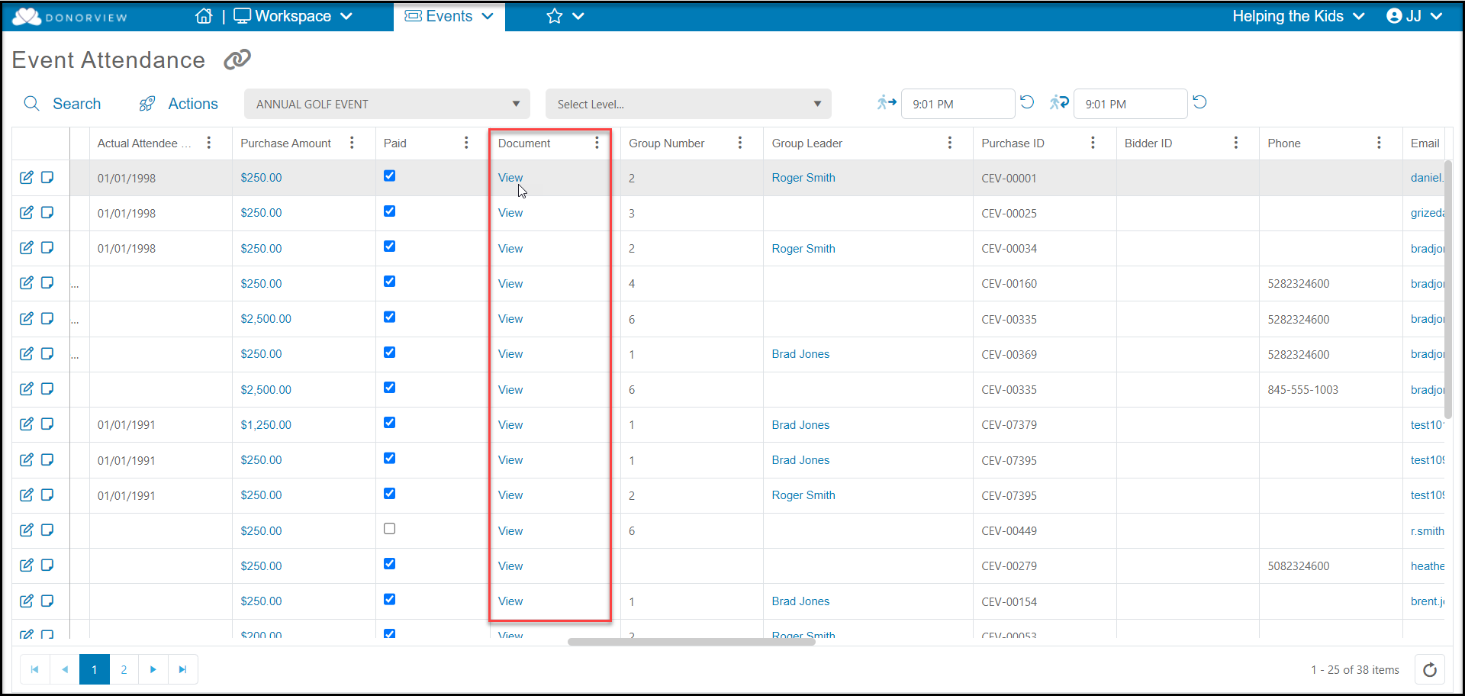
Task: Reset the second 9:01 PM time
Action: (1199, 102)
